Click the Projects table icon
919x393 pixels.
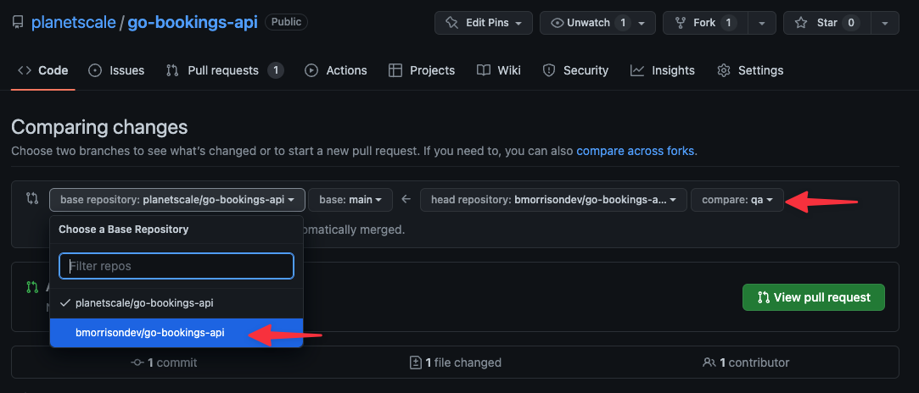(x=395, y=71)
